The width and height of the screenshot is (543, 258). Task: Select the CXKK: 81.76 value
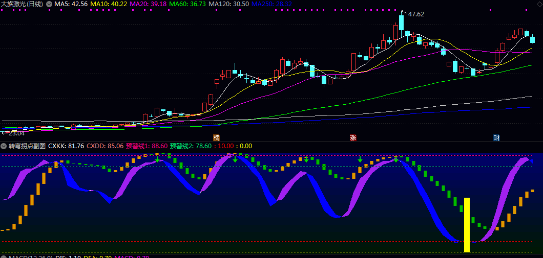tap(66, 146)
